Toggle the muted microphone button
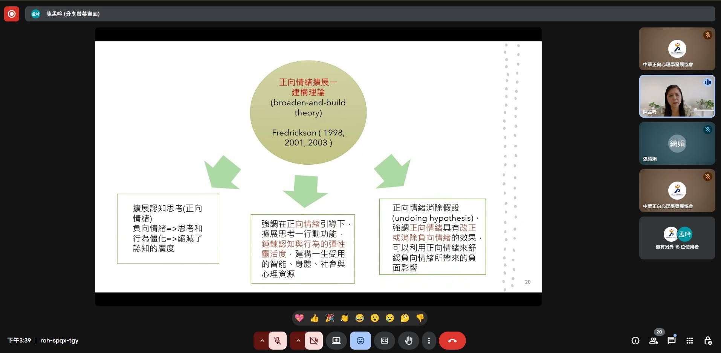The height and width of the screenshot is (353, 721). click(x=278, y=341)
